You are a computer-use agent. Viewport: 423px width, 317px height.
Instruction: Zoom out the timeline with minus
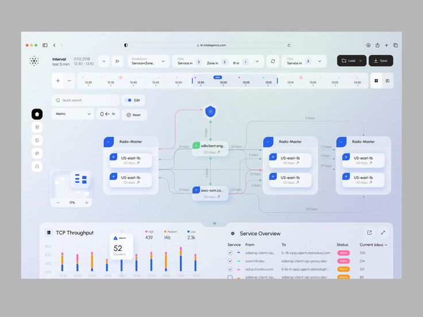pyautogui.click(x=70, y=80)
